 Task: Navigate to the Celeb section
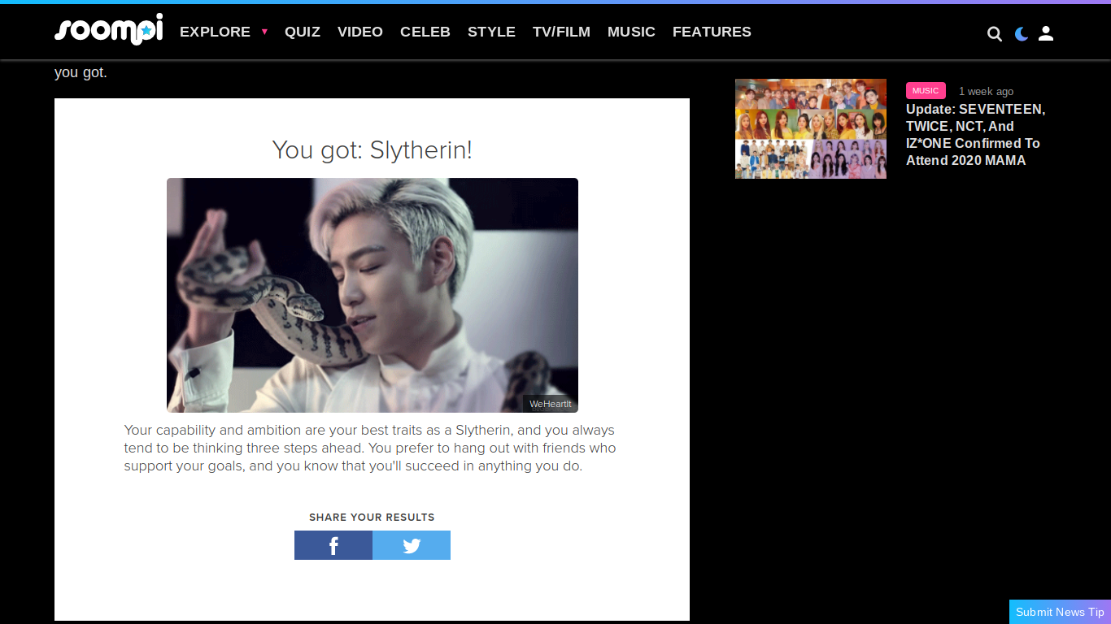(x=425, y=32)
